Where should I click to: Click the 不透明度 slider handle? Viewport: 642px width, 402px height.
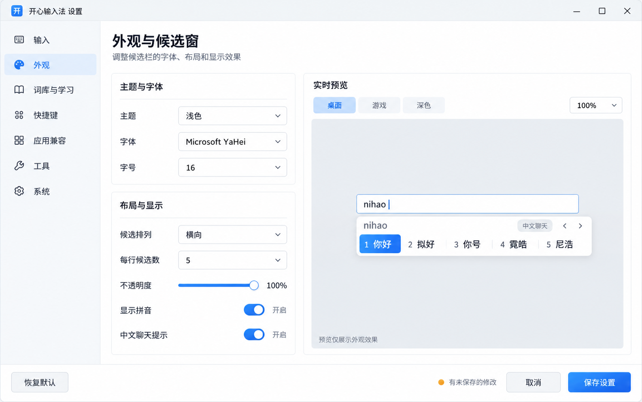[x=254, y=285]
